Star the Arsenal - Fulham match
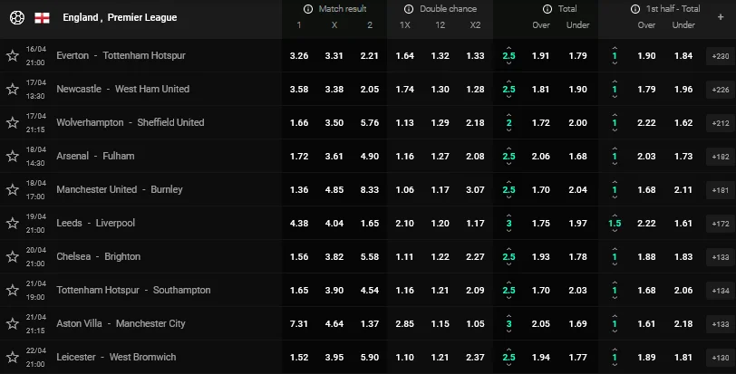The height and width of the screenshot is (374, 736). (13, 157)
